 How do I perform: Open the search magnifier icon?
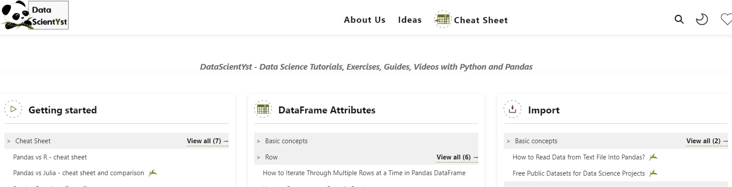(x=679, y=19)
